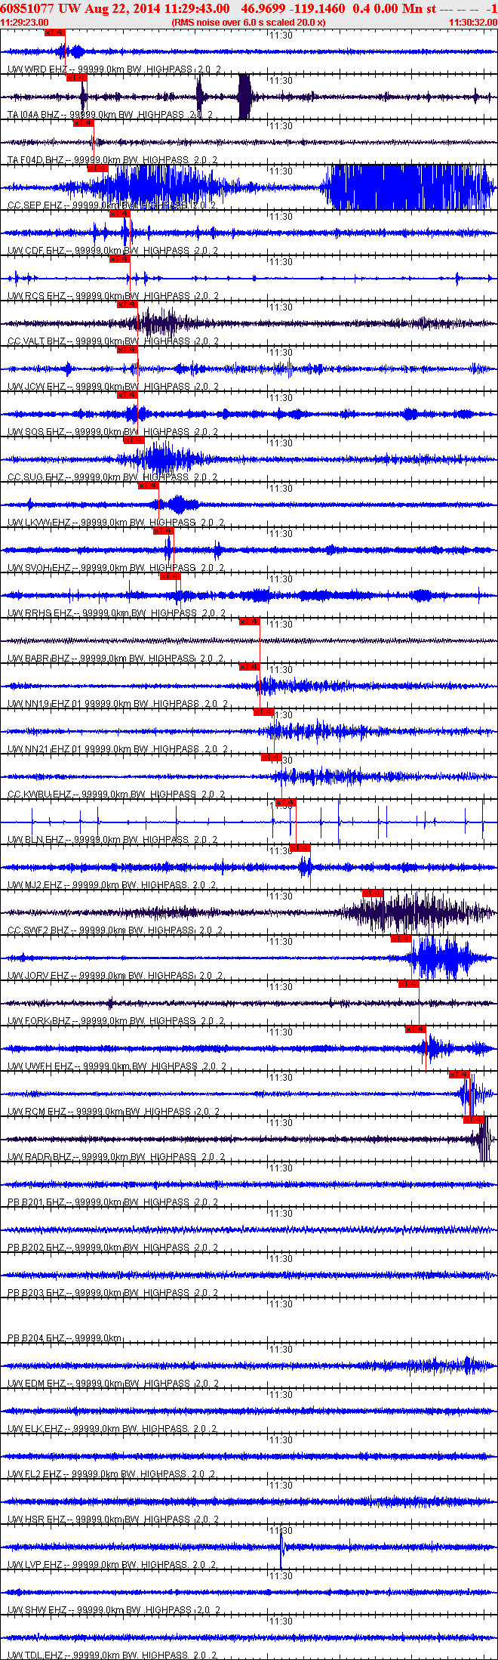The image size is (498, 1660).
Task: Click the red pick flag on UW WRD trace
Action: [x=54, y=32]
